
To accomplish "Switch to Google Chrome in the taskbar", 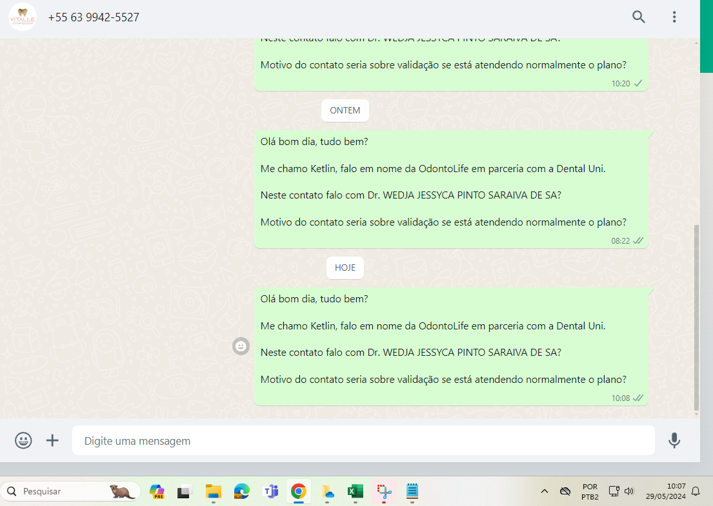I will (x=298, y=491).
